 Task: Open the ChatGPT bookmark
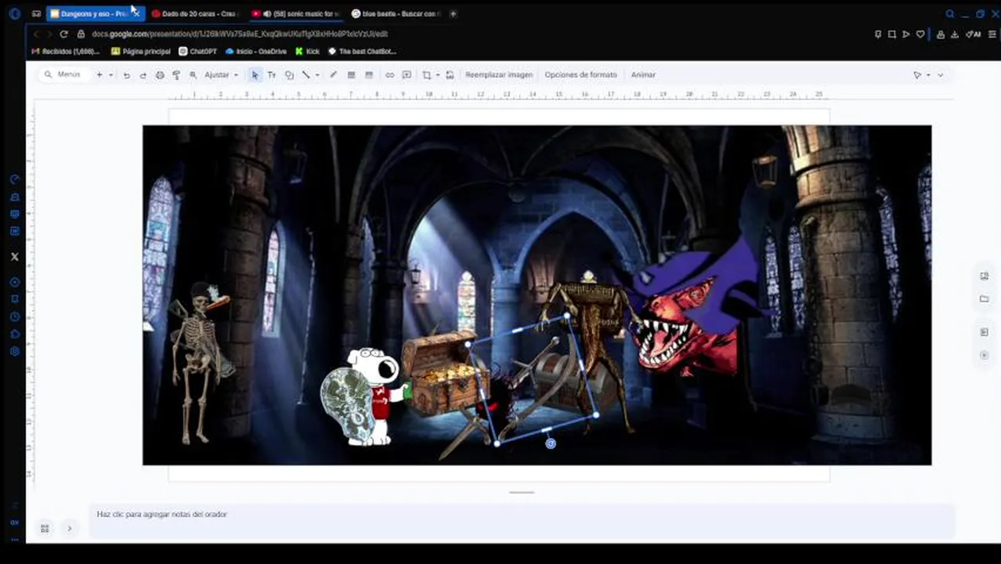click(x=197, y=51)
